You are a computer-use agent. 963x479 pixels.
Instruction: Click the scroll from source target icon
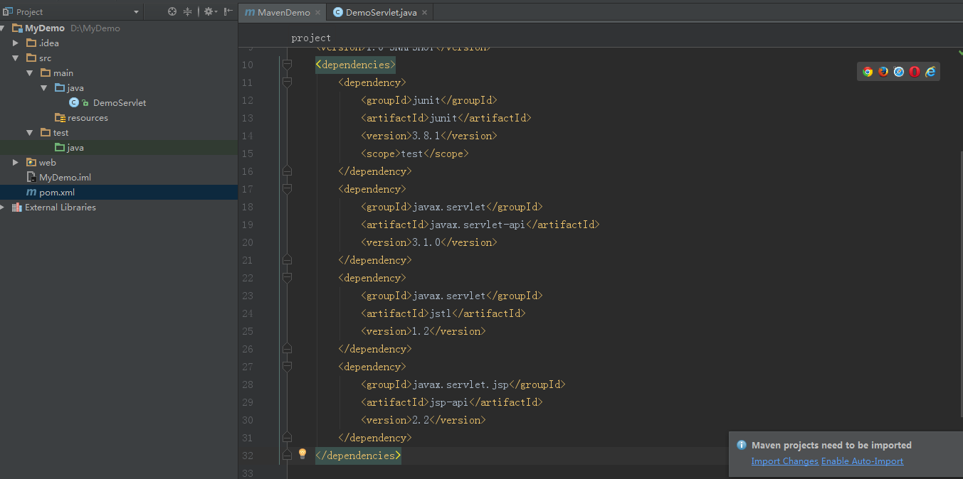pyautogui.click(x=172, y=11)
